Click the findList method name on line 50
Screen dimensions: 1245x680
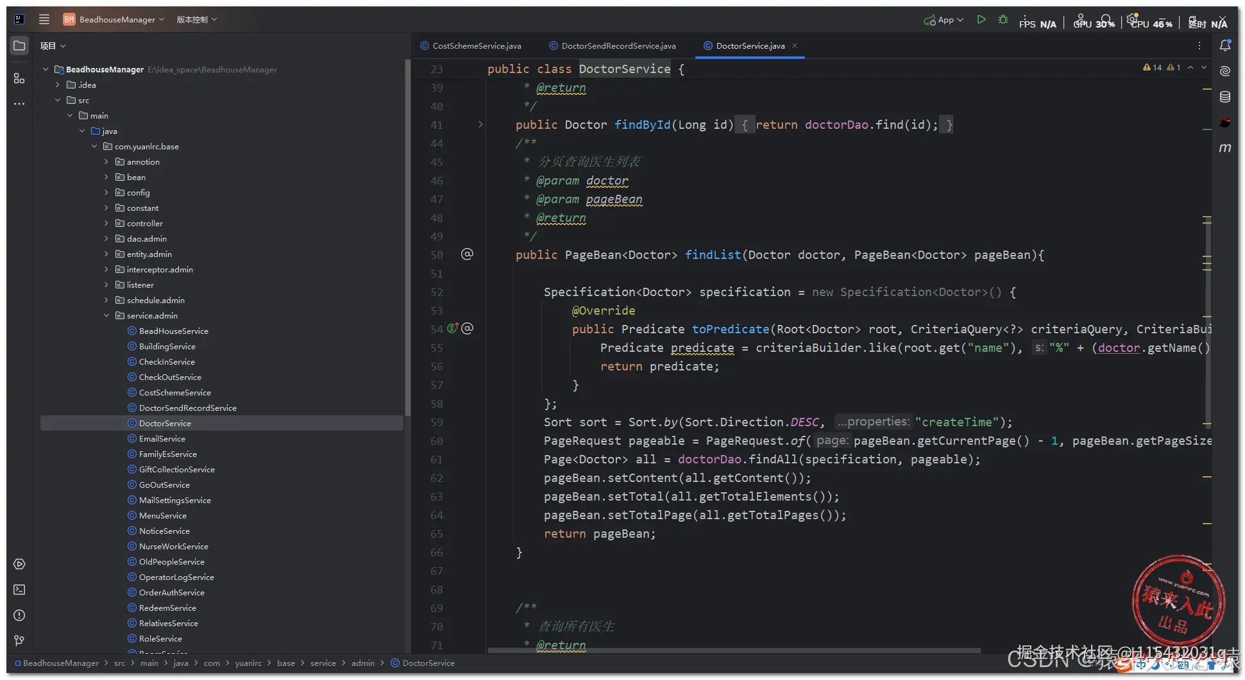(x=713, y=255)
